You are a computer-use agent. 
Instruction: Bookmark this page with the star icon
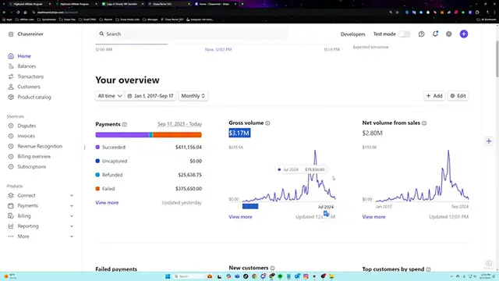point(397,12)
